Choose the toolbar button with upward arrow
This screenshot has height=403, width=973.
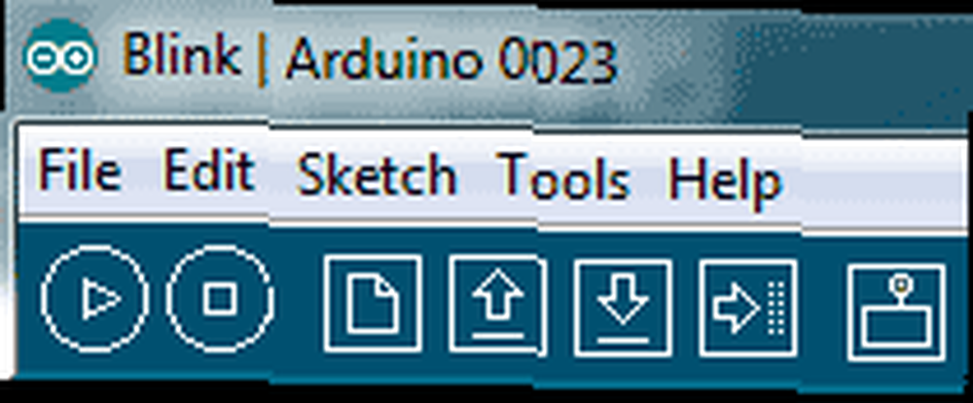[497, 305]
